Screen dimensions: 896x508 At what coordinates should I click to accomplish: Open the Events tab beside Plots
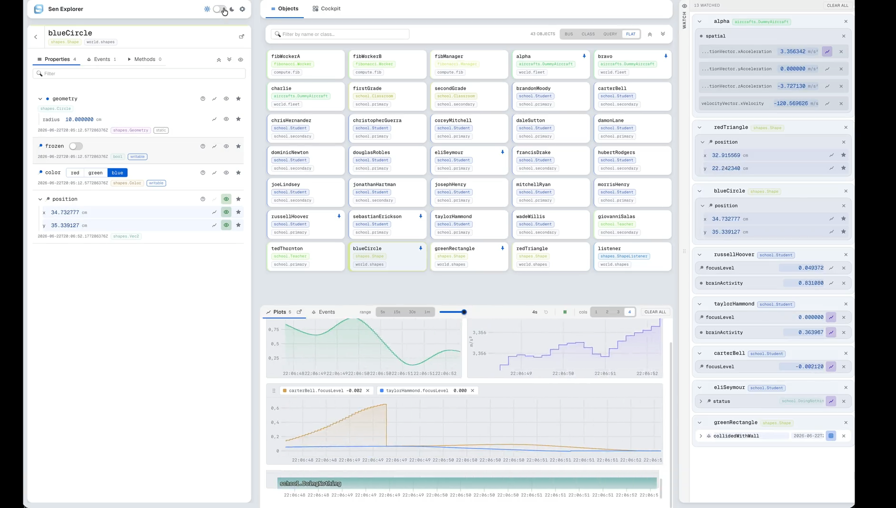pos(323,312)
